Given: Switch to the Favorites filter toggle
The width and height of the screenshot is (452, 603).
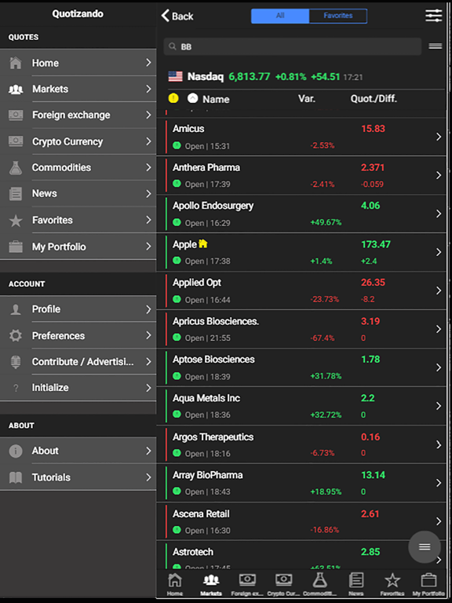Looking at the screenshot, I should (338, 16).
